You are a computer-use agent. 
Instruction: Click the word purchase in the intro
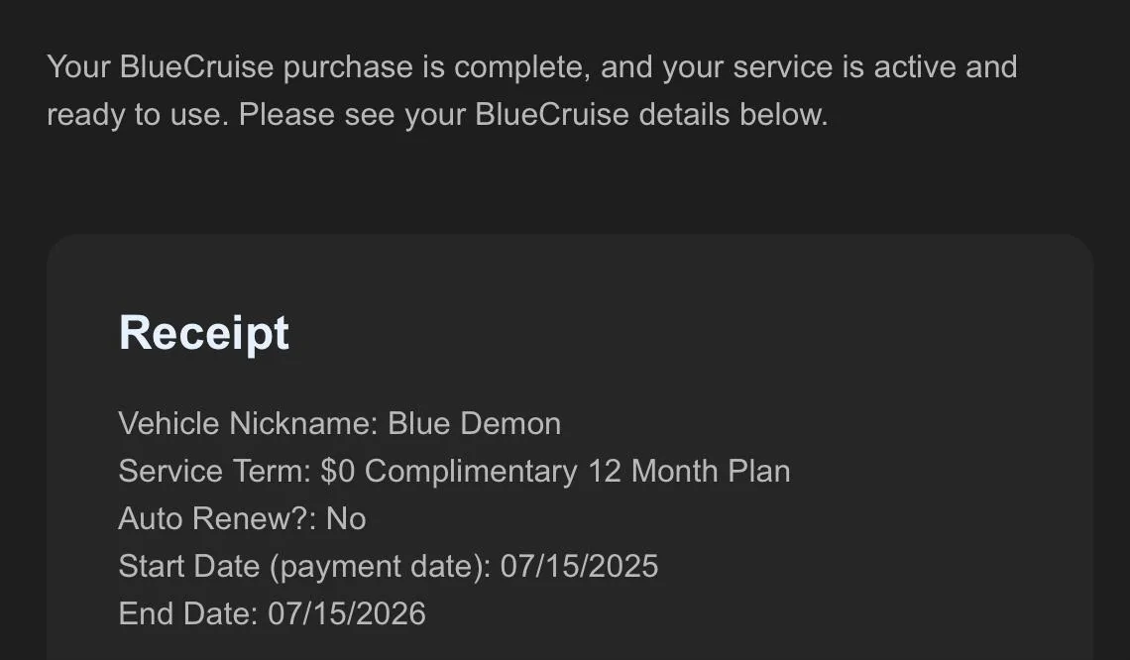tap(348, 68)
